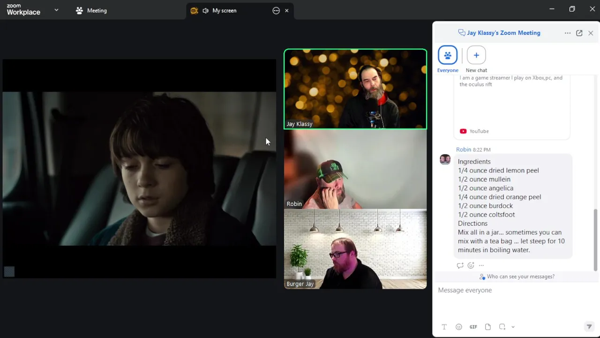The height and width of the screenshot is (338, 600).
Task: Click Who can see your messages
Action: coord(517,277)
